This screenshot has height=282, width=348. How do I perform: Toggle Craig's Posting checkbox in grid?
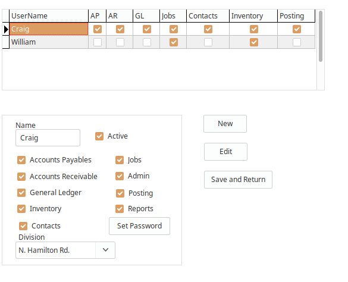coord(297,29)
